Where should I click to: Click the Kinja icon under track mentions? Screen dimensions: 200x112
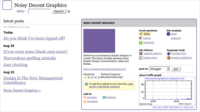coord(141,34)
